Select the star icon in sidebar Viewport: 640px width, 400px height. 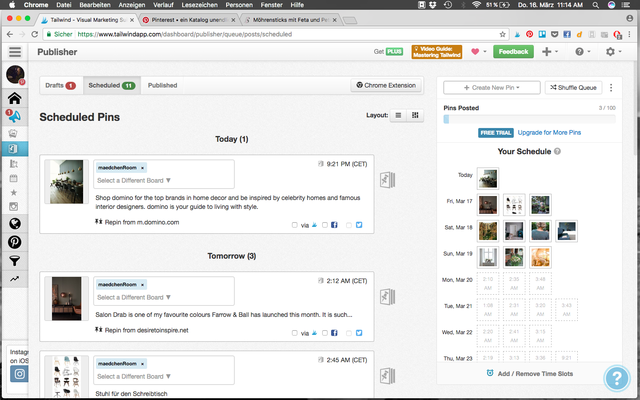14,192
